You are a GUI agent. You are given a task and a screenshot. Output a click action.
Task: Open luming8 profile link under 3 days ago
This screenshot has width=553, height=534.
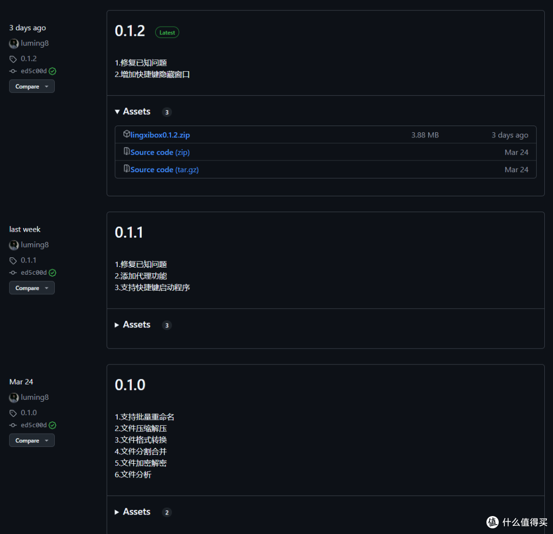pyautogui.click(x=35, y=43)
